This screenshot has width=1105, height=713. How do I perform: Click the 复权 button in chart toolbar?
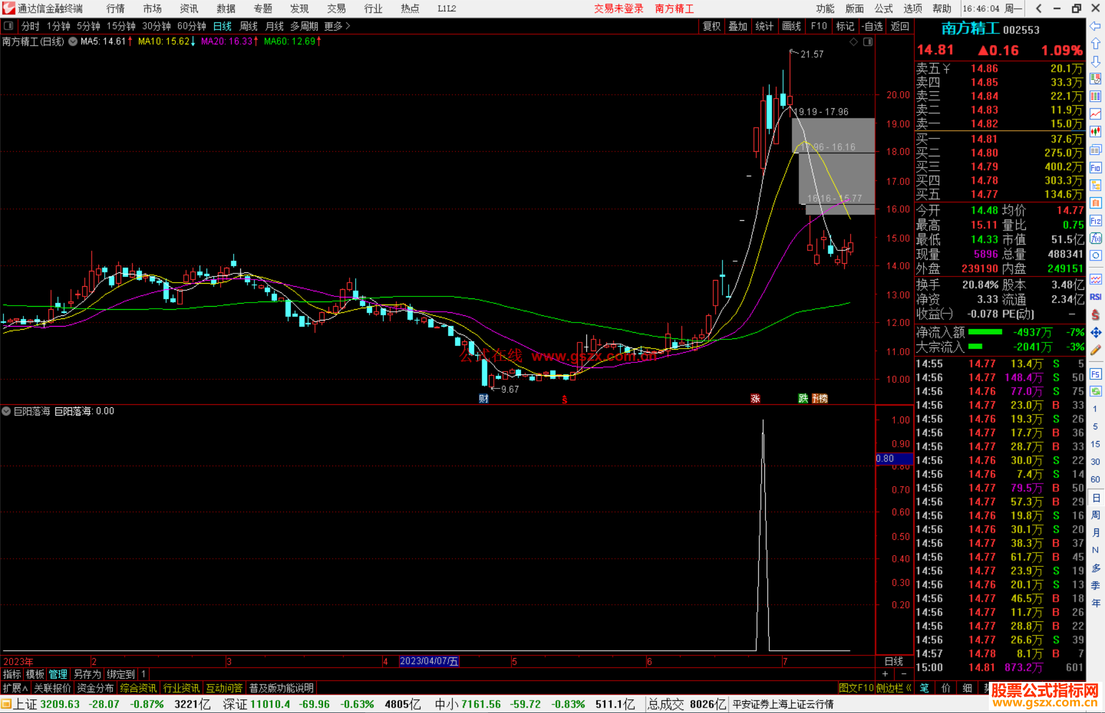711,26
